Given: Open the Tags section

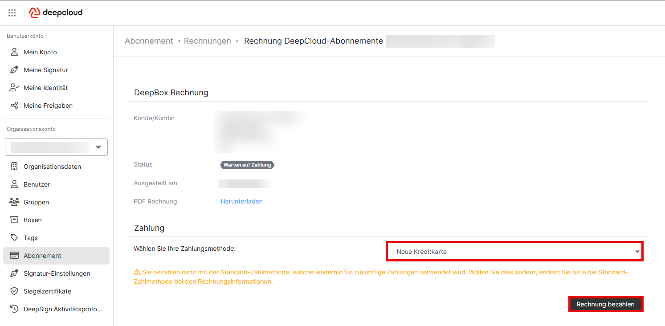Looking at the screenshot, I should point(56,238).
